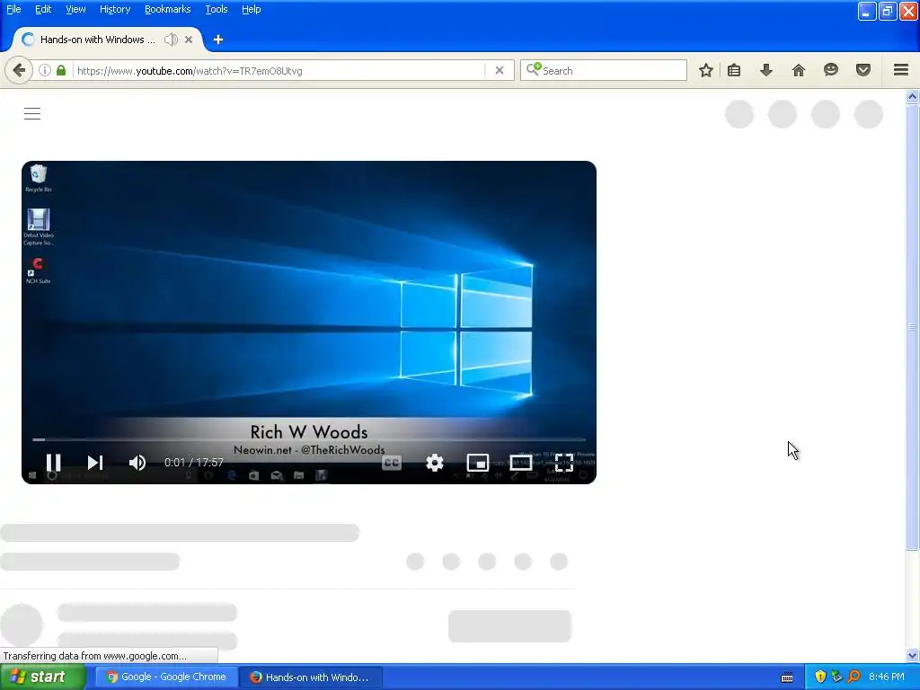Open the Windows Start menu
This screenshot has width=920, height=690.
click(43, 677)
